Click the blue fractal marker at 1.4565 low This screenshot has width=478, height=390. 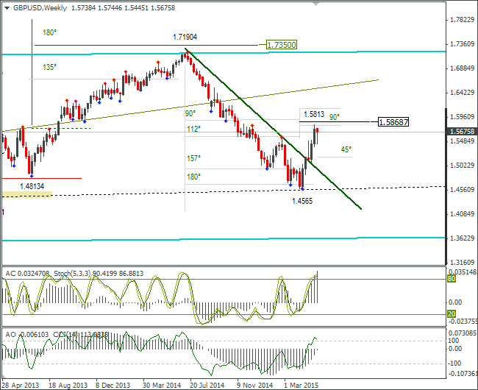click(302, 189)
